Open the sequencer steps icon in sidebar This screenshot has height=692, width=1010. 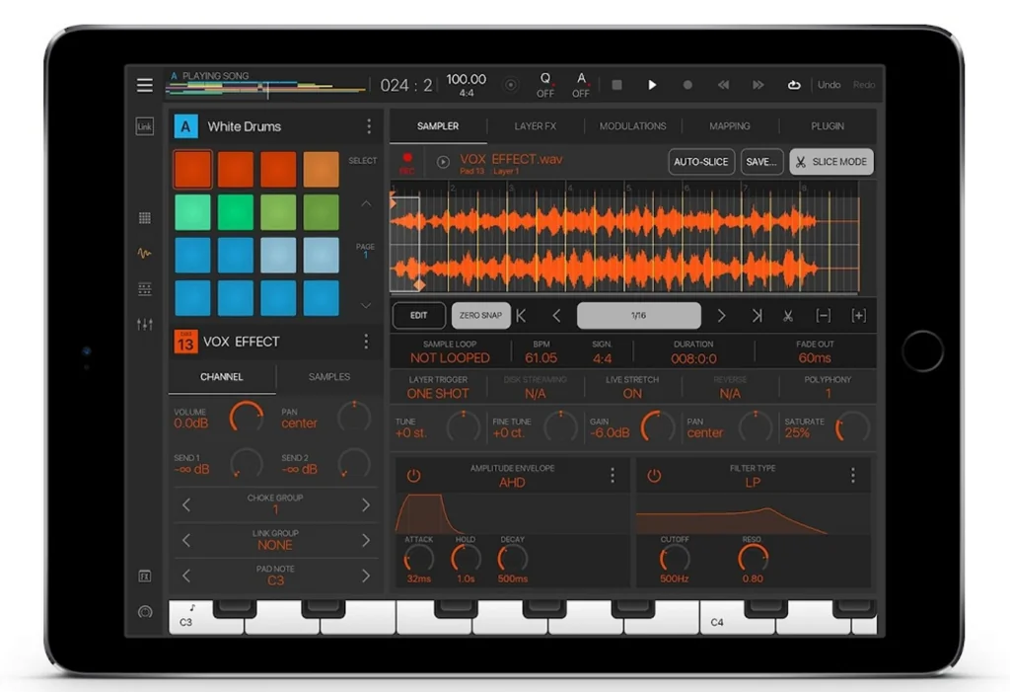(144, 289)
